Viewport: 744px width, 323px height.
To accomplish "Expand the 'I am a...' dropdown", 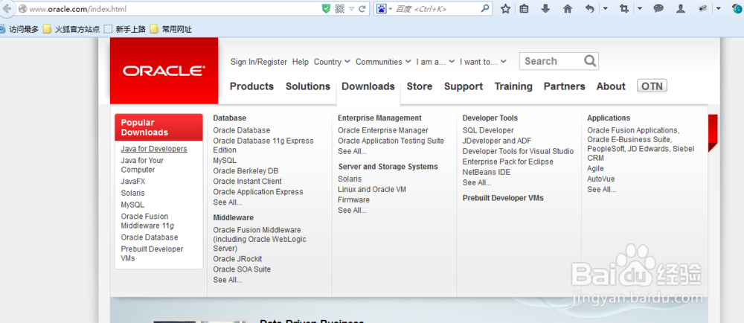I will click(x=435, y=62).
